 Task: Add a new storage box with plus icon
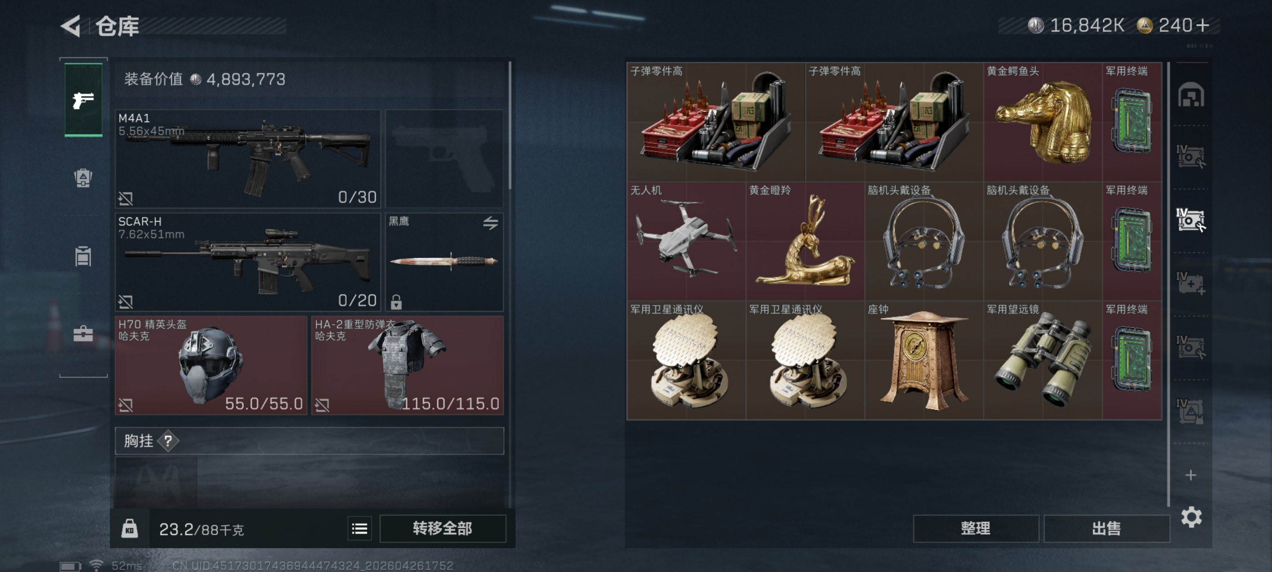pos(1191,475)
